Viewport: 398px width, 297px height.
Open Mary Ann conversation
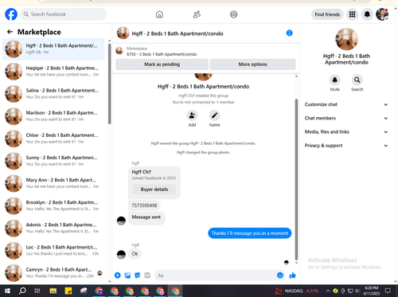click(53, 183)
